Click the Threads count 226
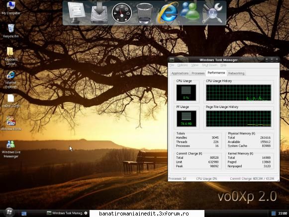Viewport: 289px width, 217px height. pyautogui.click(x=216, y=142)
